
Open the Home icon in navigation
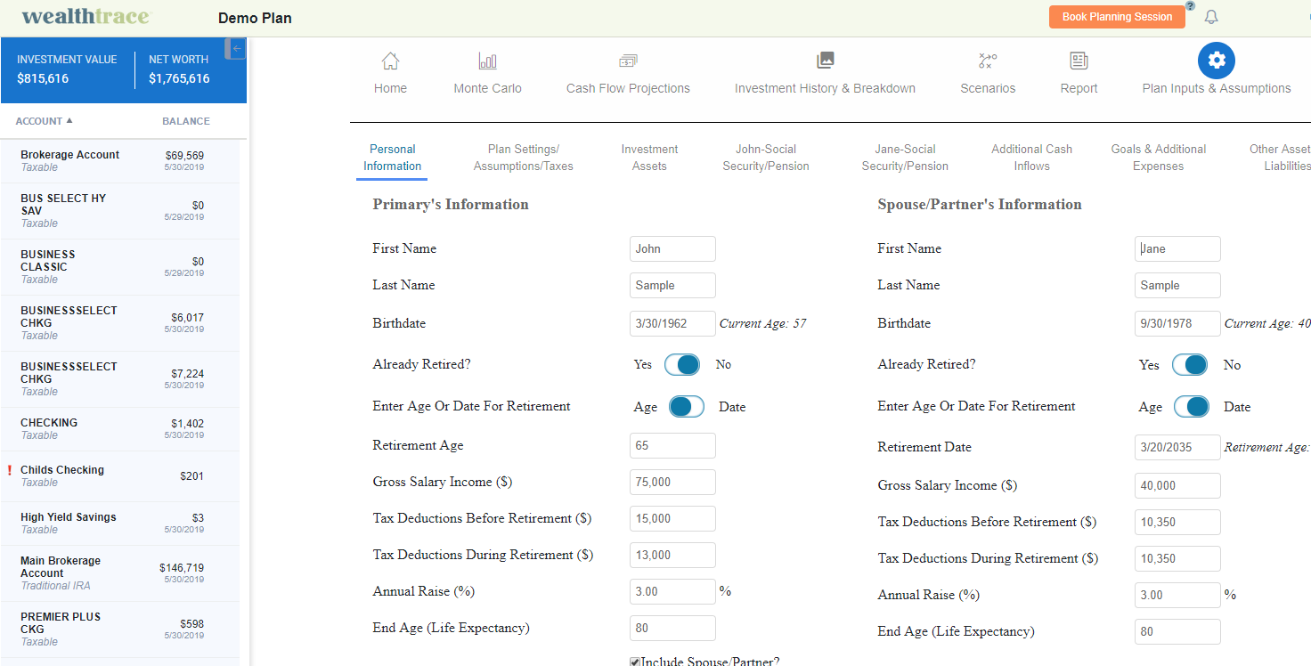(x=390, y=61)
